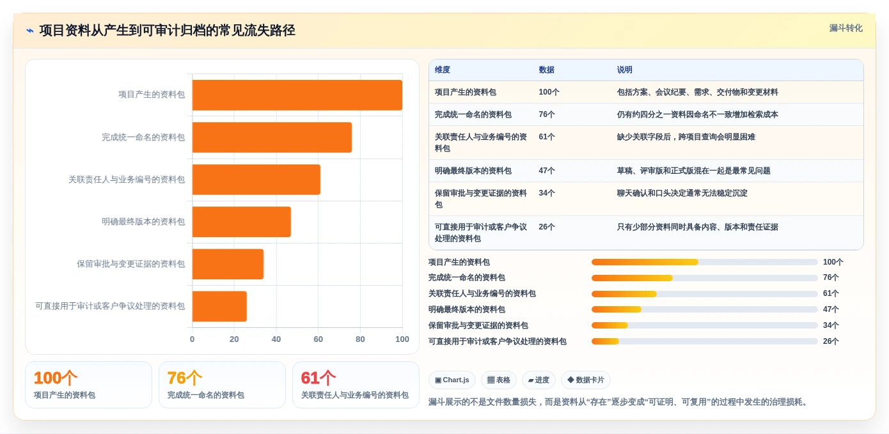Click the x-axis tick label 20

(x=234, y=339)
